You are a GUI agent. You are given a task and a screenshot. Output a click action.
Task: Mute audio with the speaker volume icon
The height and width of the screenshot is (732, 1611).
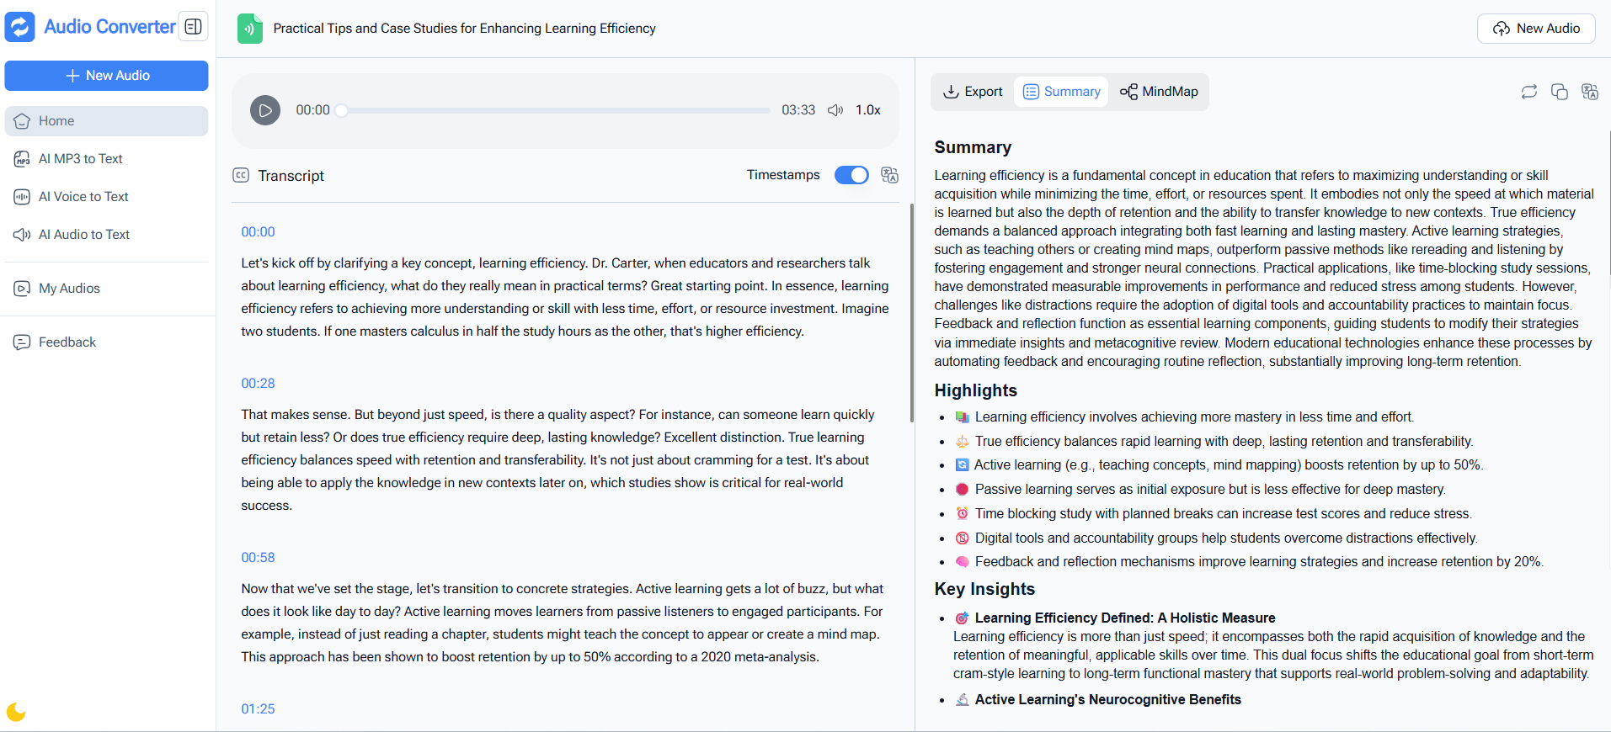835,110
